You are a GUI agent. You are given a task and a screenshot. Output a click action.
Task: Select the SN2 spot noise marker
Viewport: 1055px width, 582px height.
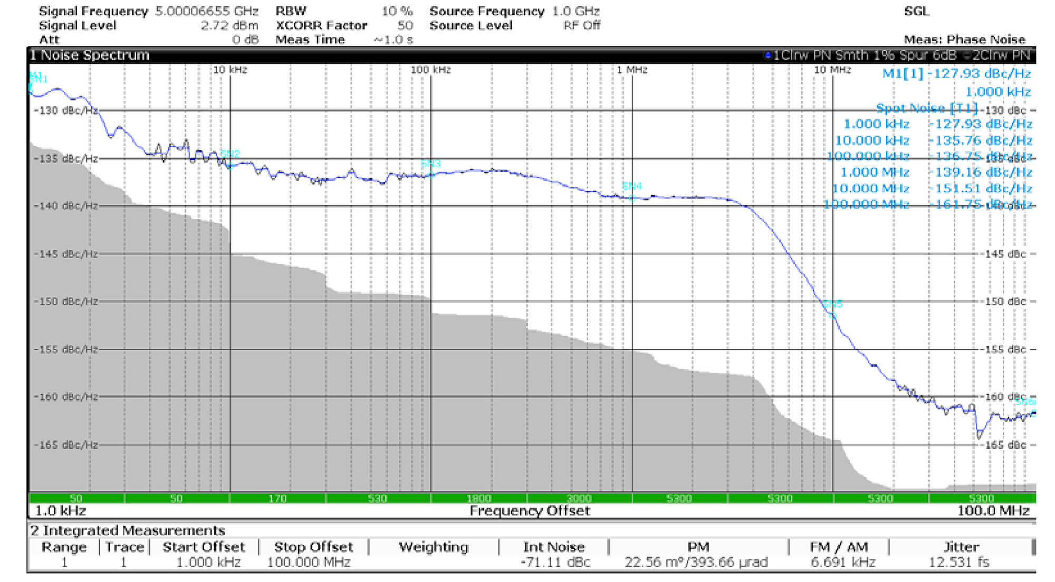(x=230, y=154)
